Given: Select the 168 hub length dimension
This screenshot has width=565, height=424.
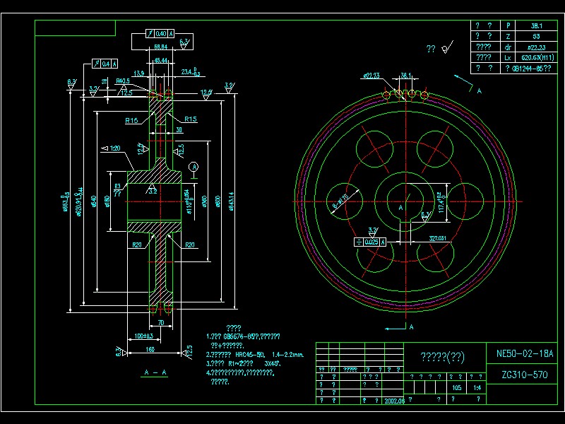Looking at the screenshot, I should click(x=150, y=349).
